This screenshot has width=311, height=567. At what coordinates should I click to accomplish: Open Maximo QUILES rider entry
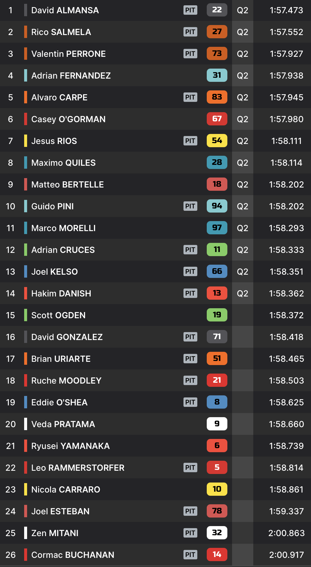[x=155, y=163]
